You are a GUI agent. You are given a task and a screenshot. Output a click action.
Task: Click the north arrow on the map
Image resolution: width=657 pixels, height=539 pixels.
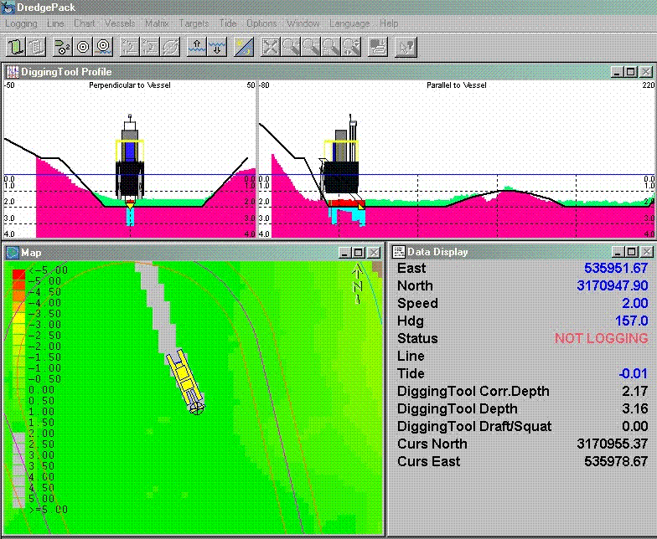point(357,283)
